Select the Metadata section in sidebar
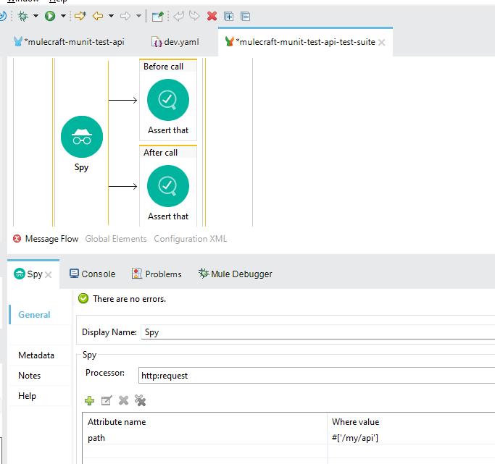Screen dimensions: 495x464 click(36, 355)
